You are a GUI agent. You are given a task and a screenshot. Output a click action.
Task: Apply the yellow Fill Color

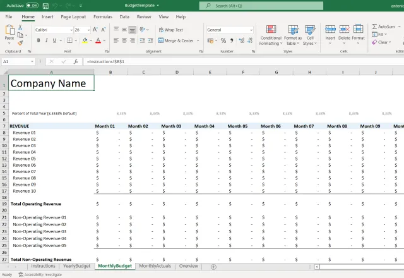(x=85, y=40)
